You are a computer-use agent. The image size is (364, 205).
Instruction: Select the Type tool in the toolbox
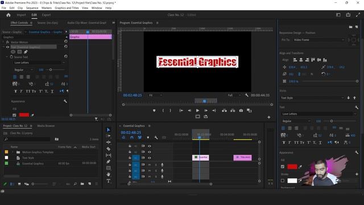click(109, 181)
